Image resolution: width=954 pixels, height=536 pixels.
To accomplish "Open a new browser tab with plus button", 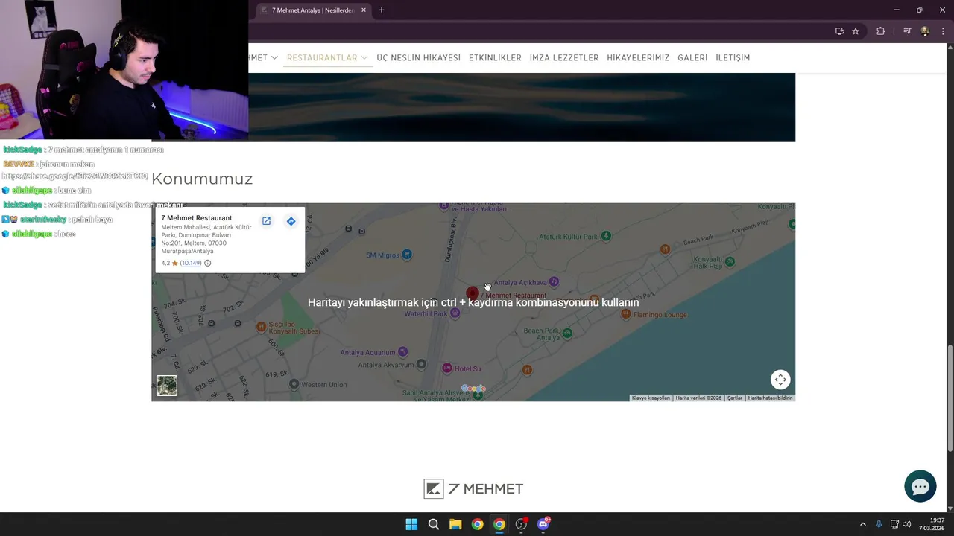I will click(x=382, y=10).
